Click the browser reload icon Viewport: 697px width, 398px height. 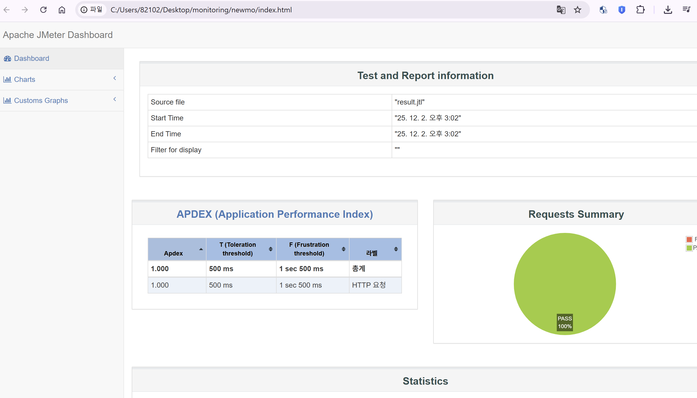[43, 10]
